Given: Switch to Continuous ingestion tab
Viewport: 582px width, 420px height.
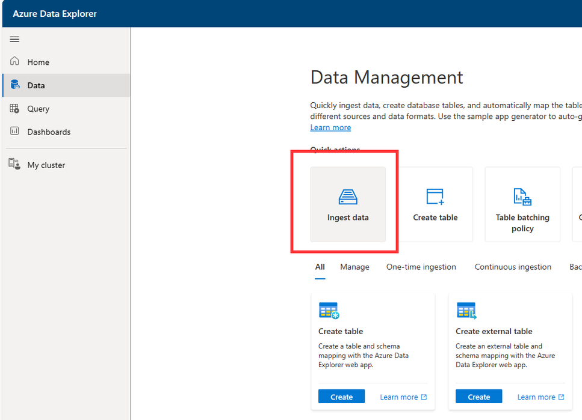Looking at the screenshot, I should 513,267.
